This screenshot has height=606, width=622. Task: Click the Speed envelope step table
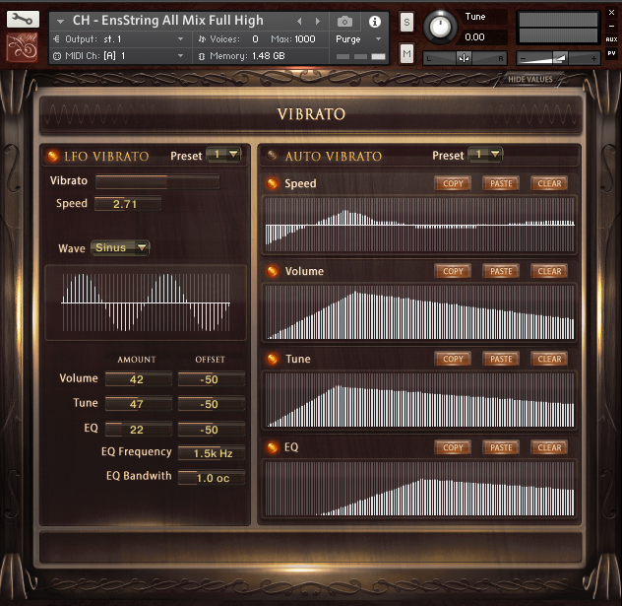pyautogui.click(x=419, y=225)
